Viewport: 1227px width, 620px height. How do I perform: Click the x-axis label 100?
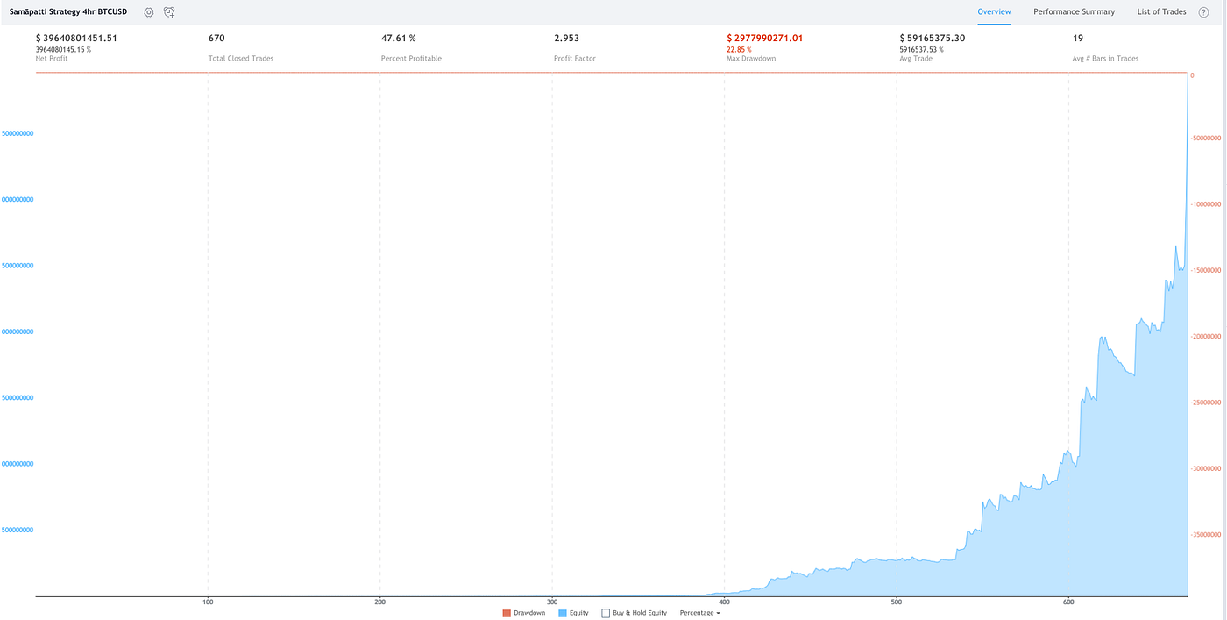coord(208,603)
